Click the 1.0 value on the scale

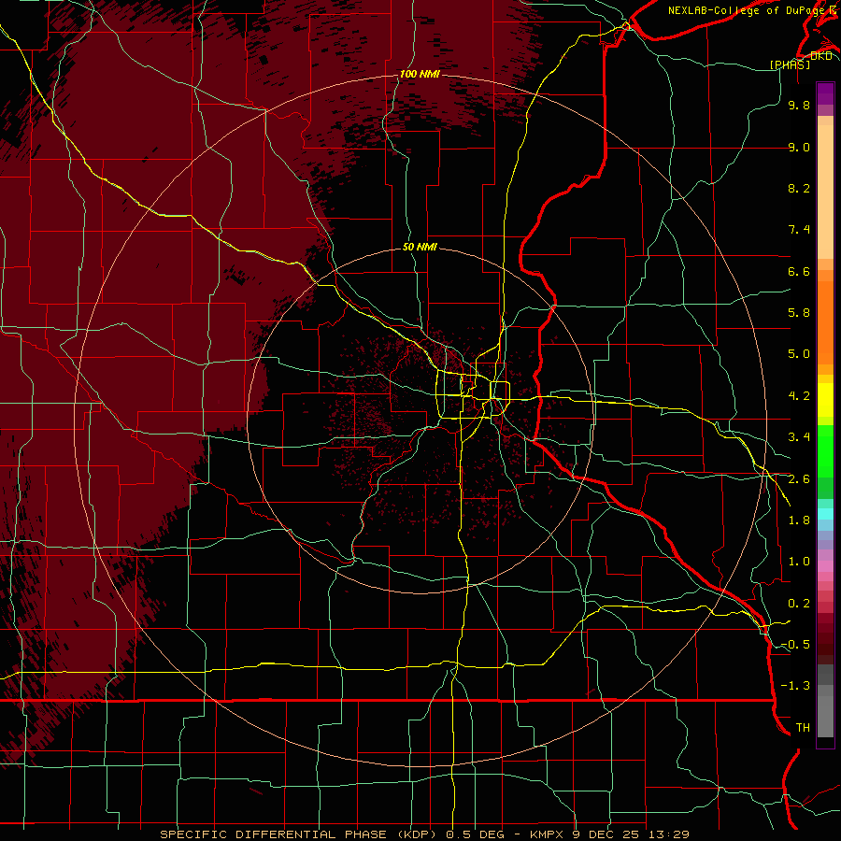click(x=799, y=562)
